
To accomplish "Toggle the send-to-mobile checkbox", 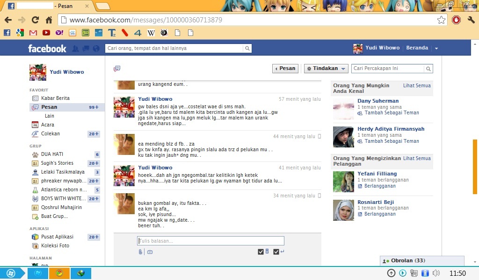I will pos(261,252).
